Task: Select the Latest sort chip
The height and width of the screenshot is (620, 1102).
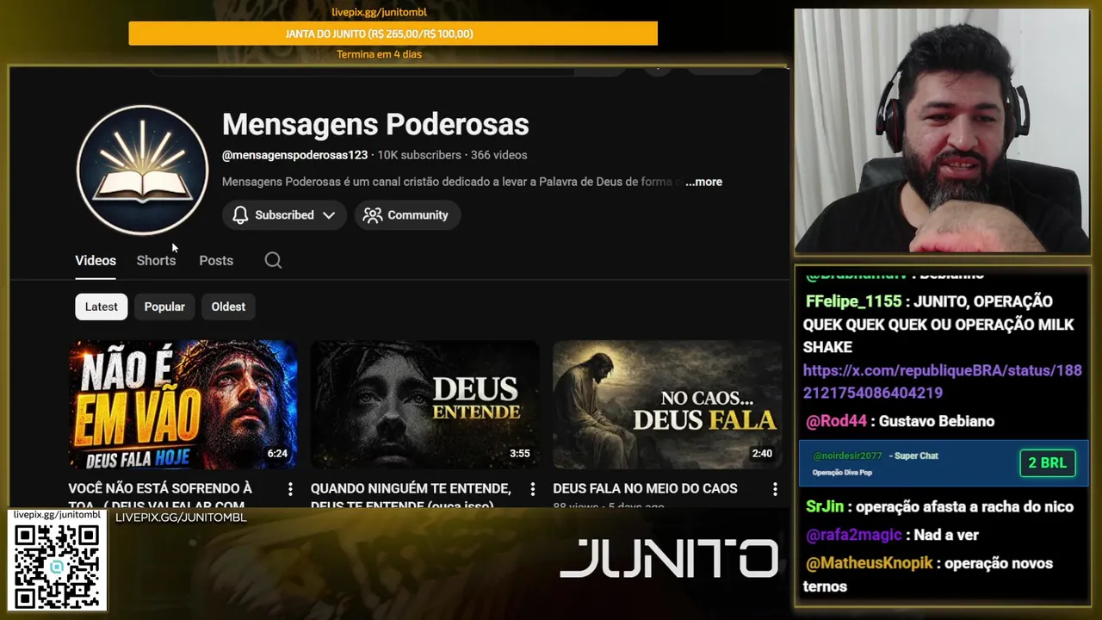Action: tap(101, 307)
